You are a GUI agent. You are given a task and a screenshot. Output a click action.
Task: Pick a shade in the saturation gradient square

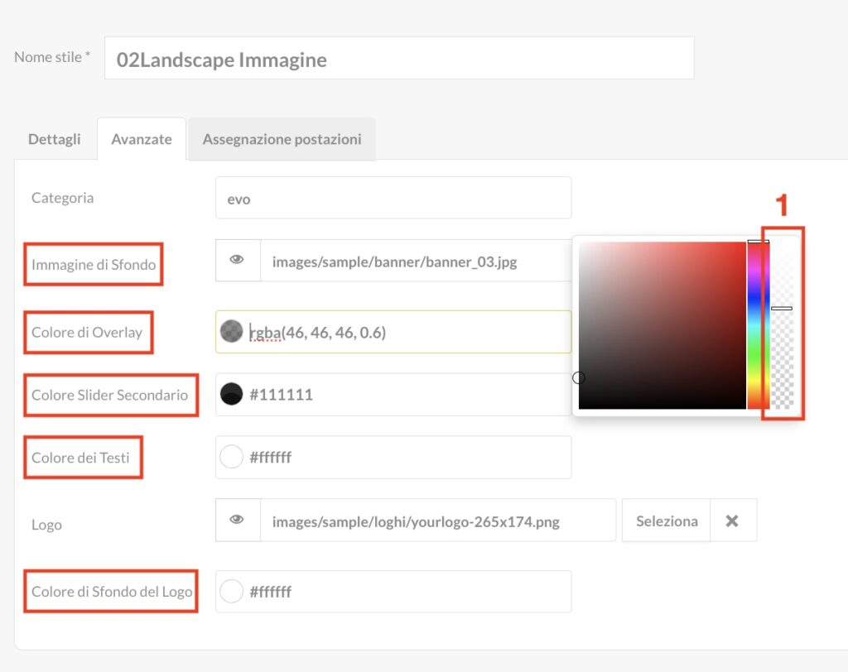(662, 325)
